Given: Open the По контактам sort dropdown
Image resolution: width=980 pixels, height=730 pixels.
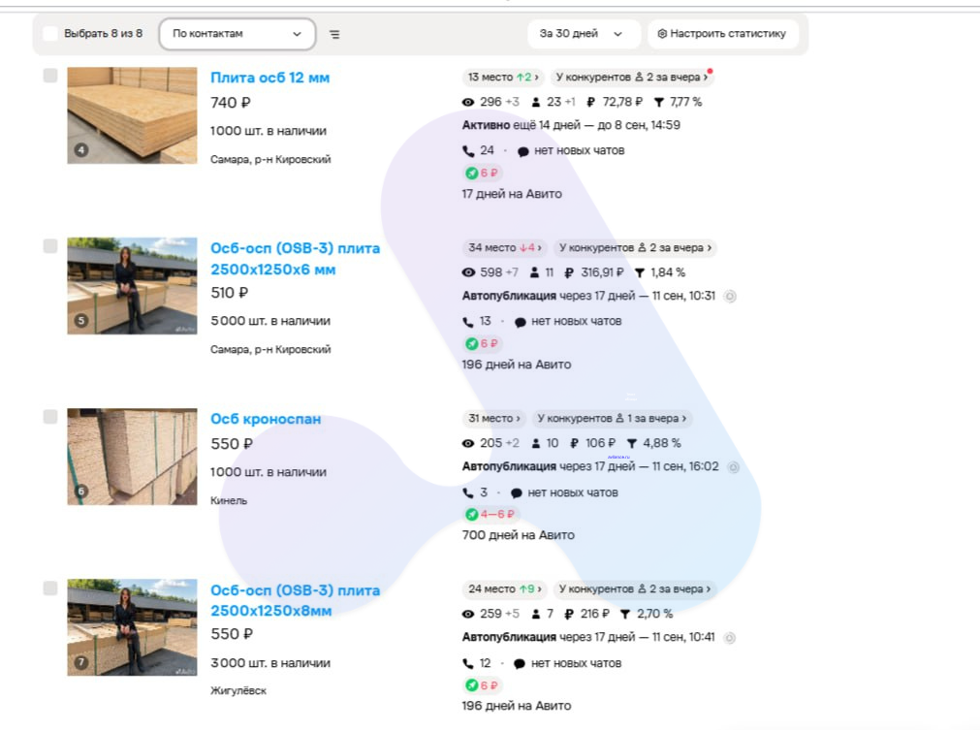Looking at the screenshot, I should pyautogui.click(x=237, y=34).
